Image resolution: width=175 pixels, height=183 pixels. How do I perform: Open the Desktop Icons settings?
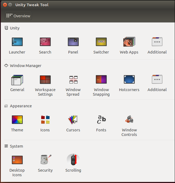click(17, 160)
